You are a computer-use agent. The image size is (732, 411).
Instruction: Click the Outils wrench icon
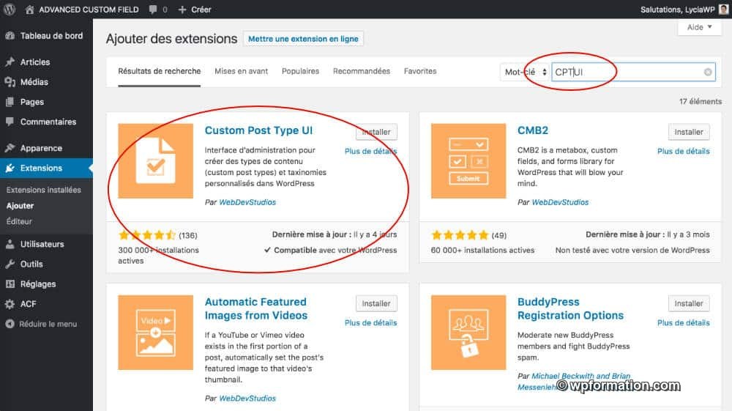click(x=10, y=264)
